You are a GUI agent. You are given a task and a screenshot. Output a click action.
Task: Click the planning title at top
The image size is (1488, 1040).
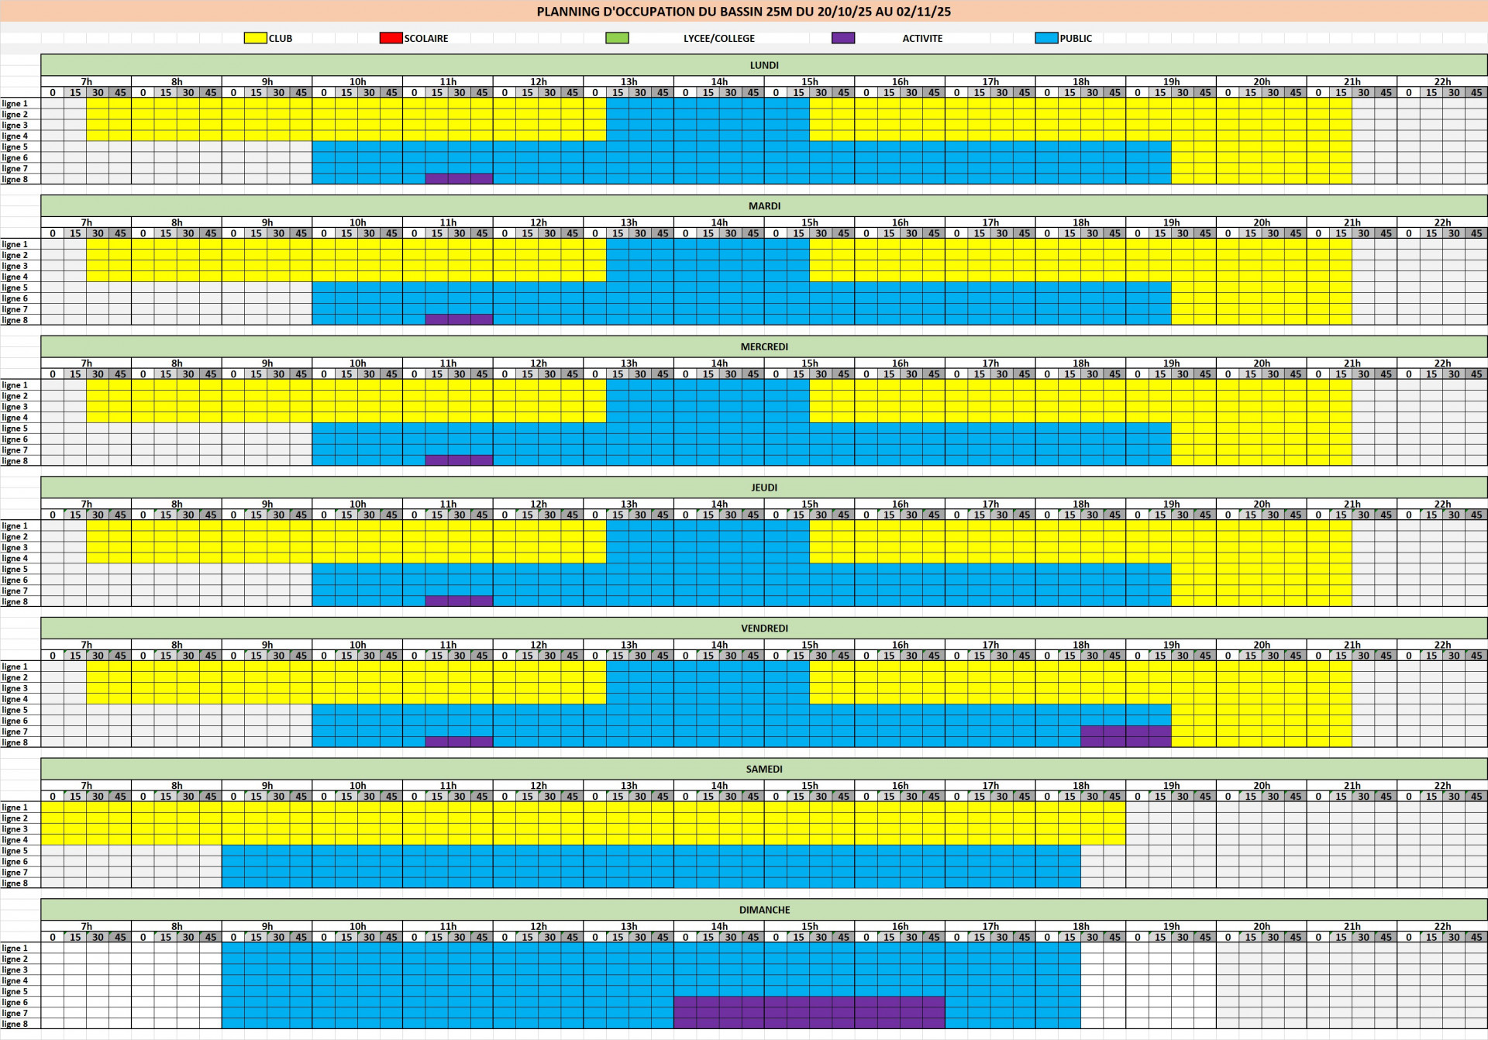(743, 12)
